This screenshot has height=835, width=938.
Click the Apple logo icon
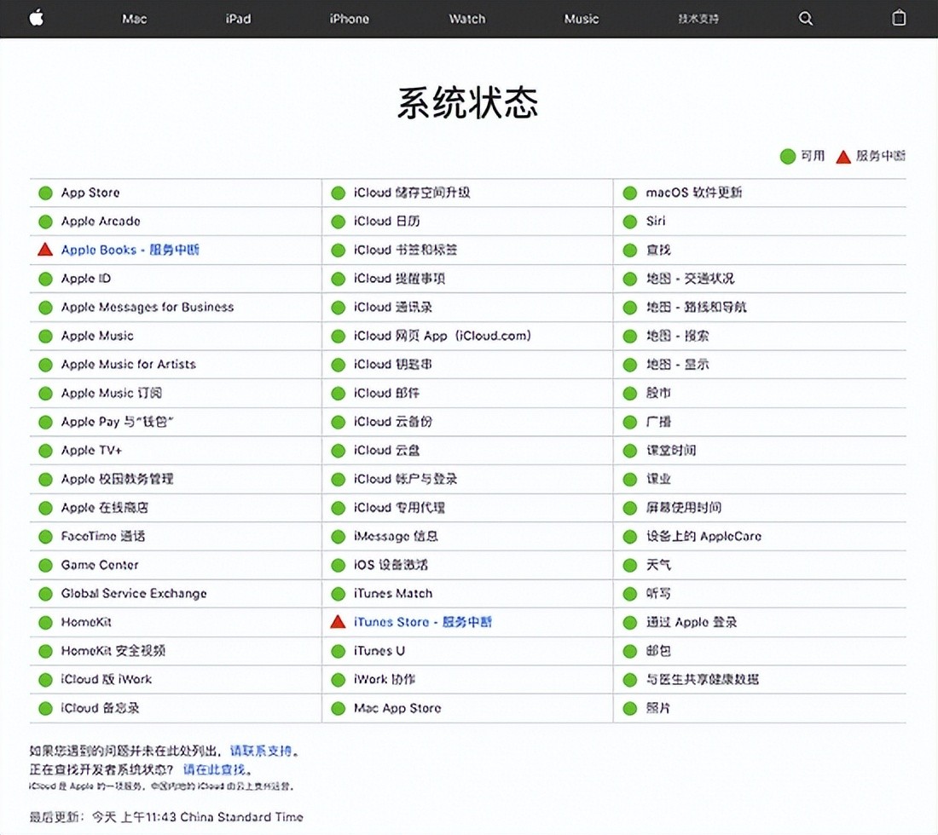[37, 18]
